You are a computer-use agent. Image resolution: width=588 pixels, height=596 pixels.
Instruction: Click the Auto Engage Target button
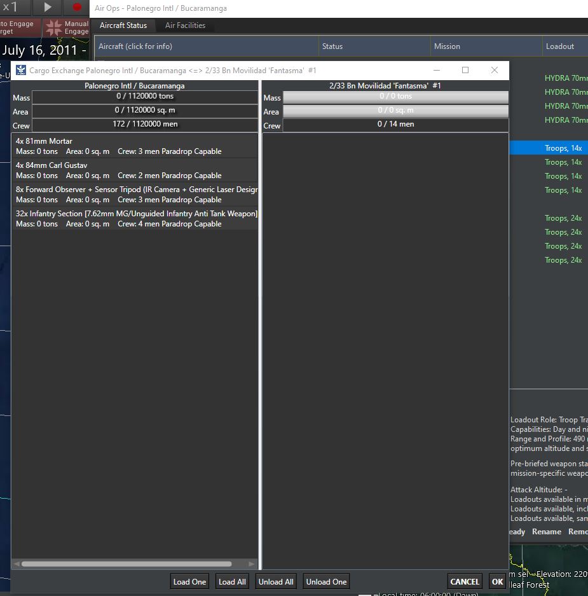[20, 27]
